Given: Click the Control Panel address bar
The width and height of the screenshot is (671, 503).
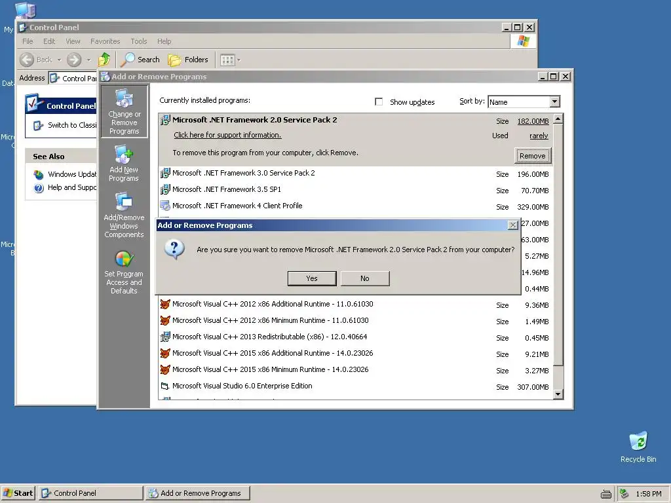Looking at the screenshot, I should pos(73,79).
